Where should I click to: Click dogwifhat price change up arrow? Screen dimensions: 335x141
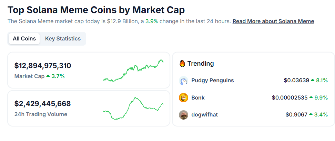(312, 115)
